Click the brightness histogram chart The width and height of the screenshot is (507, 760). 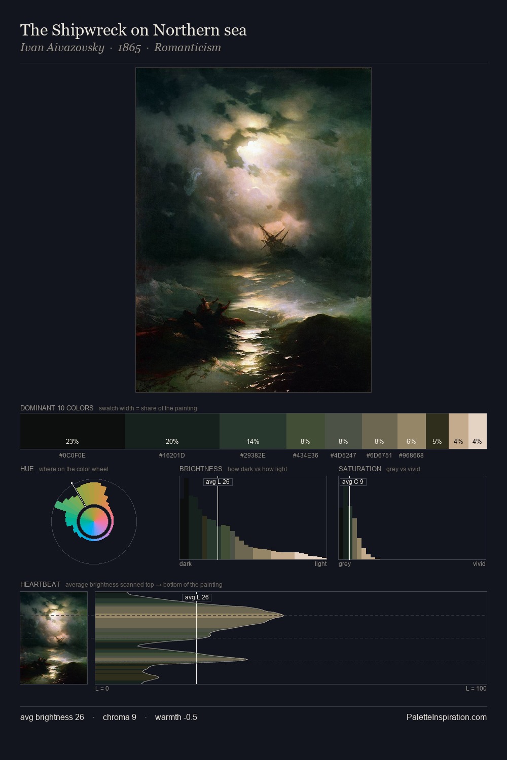pos(253,518)
